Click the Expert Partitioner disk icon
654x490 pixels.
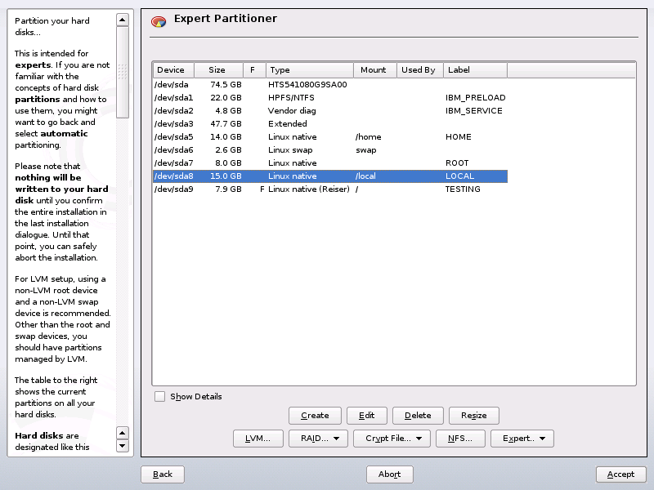point(159,21)
